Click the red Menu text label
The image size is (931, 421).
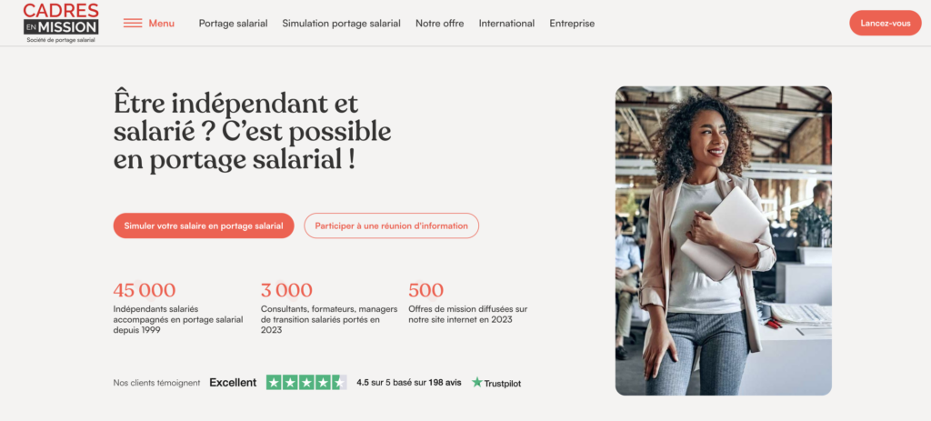tap(162, 23)
